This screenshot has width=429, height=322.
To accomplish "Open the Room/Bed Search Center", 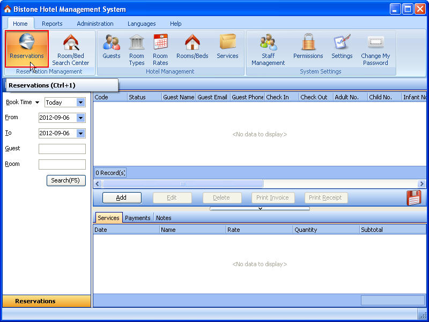I will pos(70,49).
